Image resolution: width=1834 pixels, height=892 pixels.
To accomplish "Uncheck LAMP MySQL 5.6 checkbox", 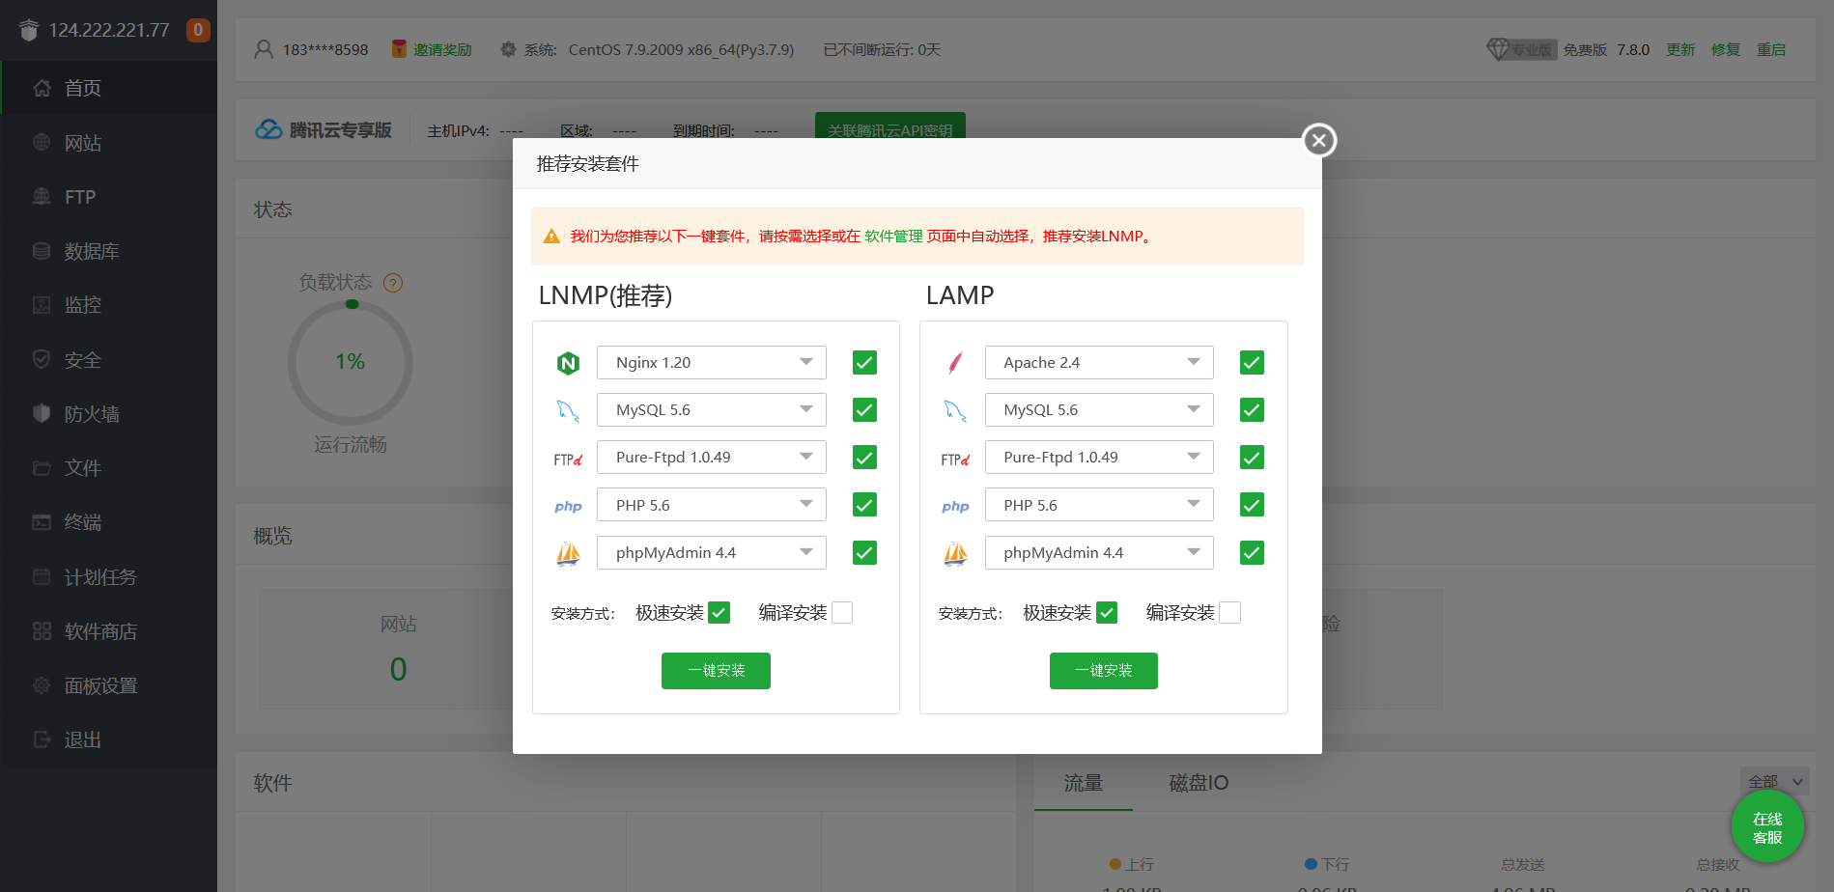I will coord(1252,410).
